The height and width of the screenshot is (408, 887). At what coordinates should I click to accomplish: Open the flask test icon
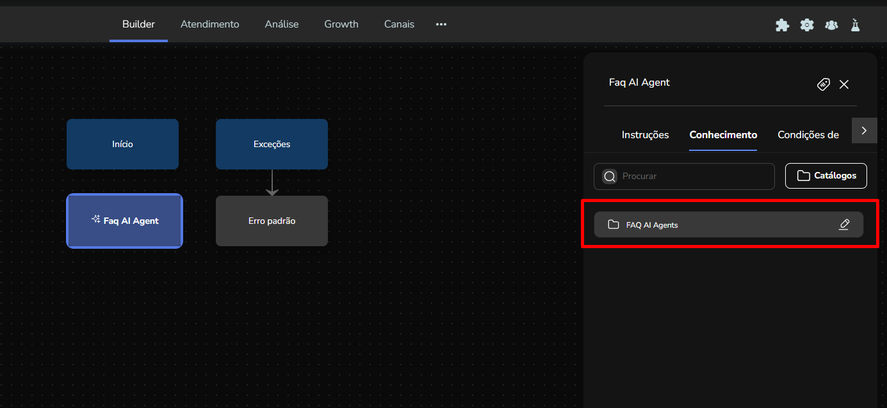pos(855,25)
